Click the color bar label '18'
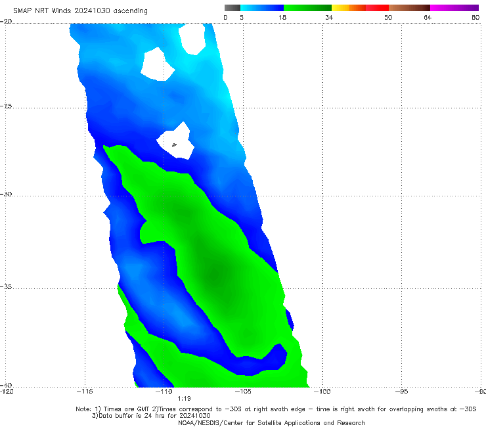The height and width of the screenshot is (427, 486). [282, 17]
